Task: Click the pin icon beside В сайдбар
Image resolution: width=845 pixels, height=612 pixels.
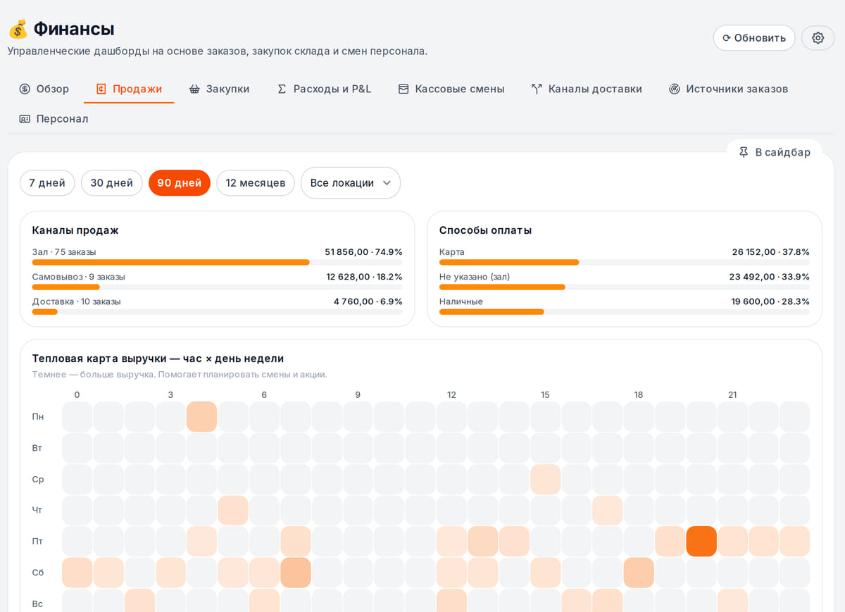Action: [x=744, y=152]
